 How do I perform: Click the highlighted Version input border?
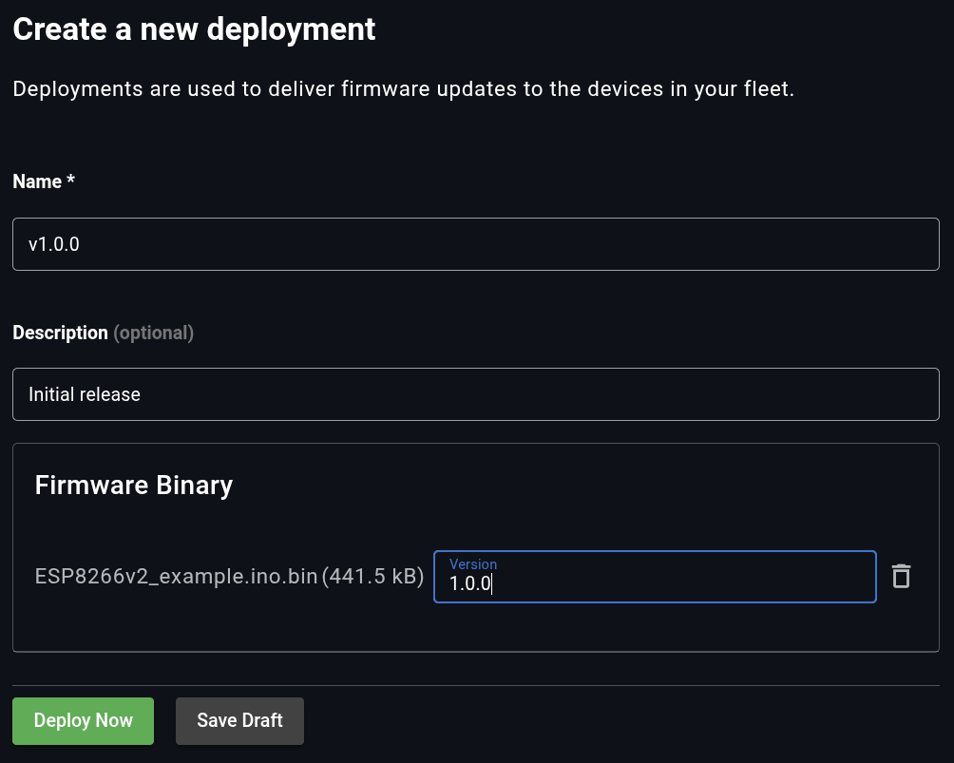coord(654,577)
